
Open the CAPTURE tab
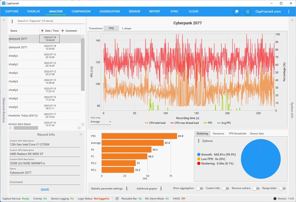(12, 12)
